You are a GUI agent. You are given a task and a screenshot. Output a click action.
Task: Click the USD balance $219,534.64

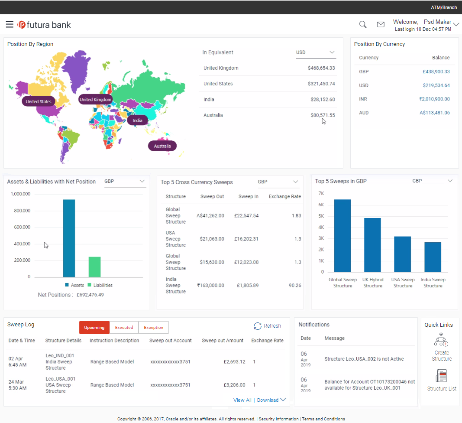(436, 85)
